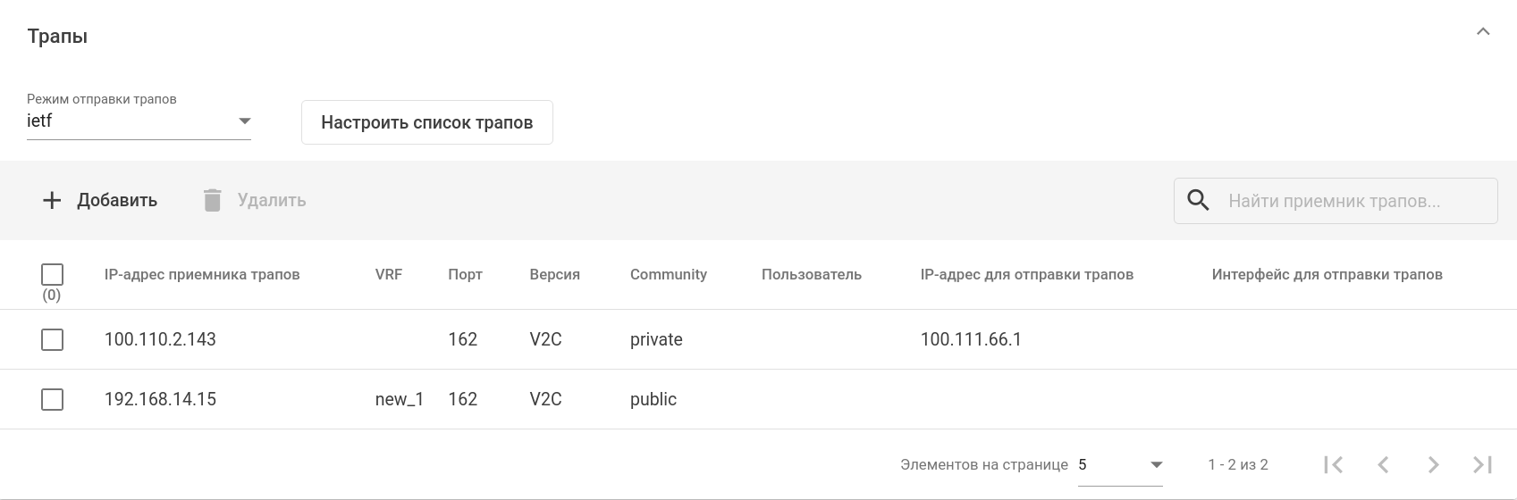Click the VRF value new_1
Viewport: 1517px width, 500px height.
399,399
